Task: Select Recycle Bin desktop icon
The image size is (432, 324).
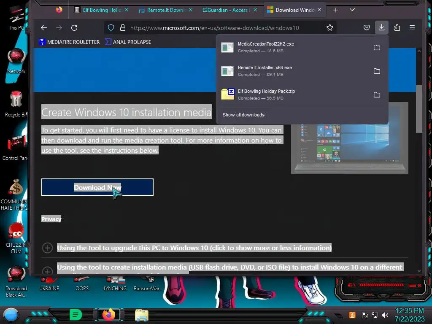Action: click(x=16, y=104)
